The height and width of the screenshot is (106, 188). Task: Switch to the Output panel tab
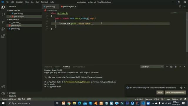[x=57, y=67]
